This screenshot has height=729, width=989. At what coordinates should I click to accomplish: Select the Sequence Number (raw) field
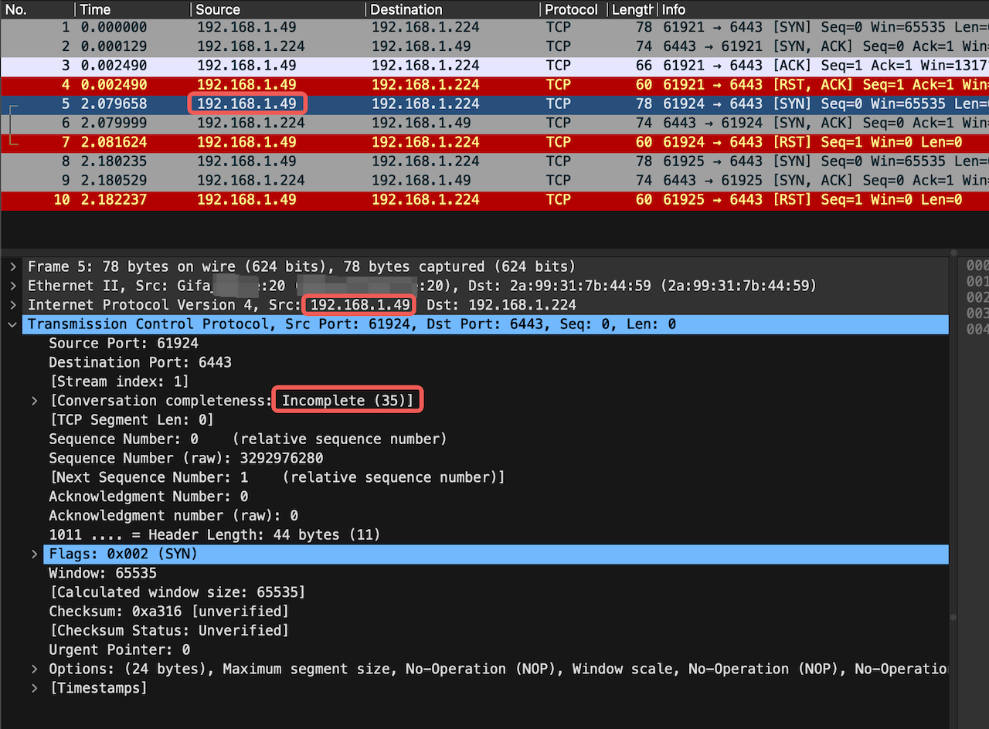[185, 458]
